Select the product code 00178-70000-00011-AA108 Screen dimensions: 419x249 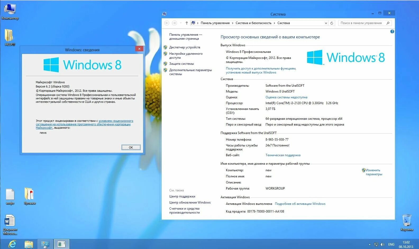click(x=266, y=211)
